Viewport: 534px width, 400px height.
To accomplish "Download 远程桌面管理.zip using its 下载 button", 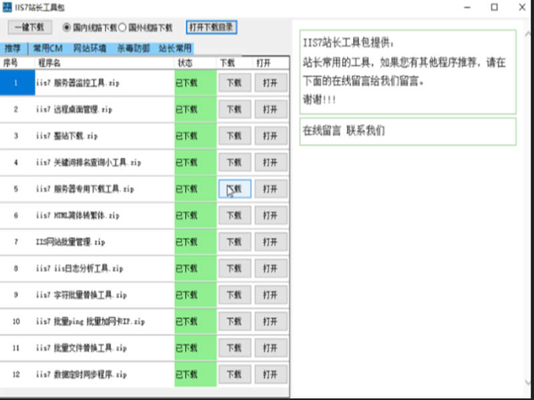I will 235,109.
